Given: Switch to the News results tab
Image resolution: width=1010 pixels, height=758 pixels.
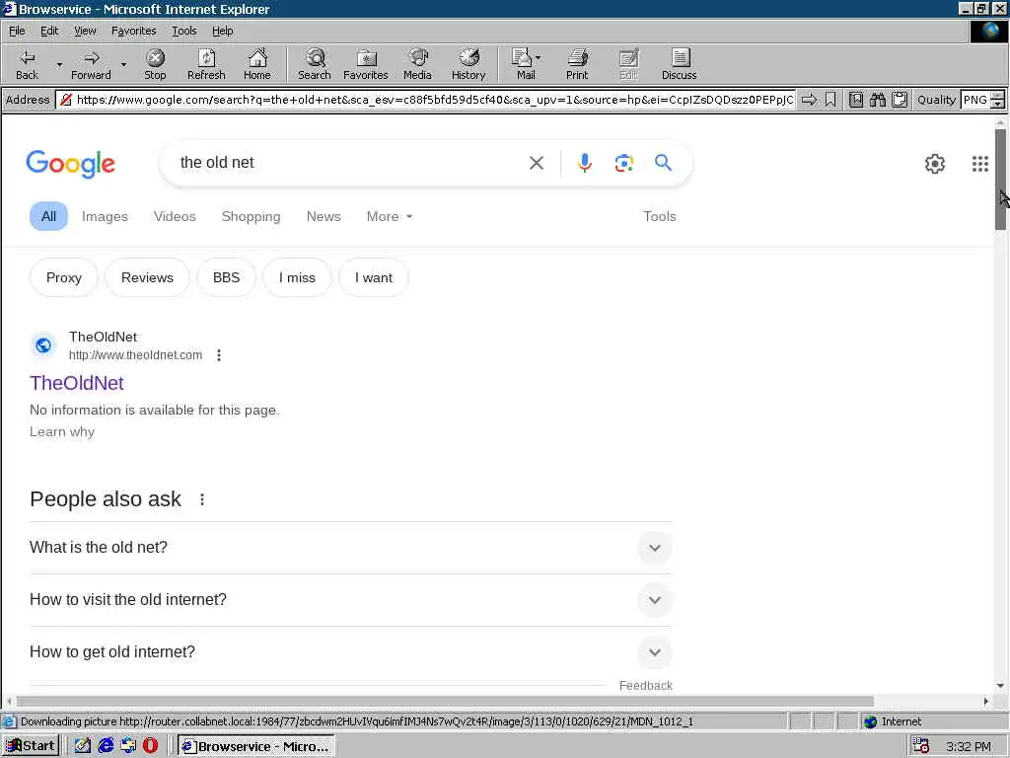Looking at the screenshot, I should pos(324,216).
